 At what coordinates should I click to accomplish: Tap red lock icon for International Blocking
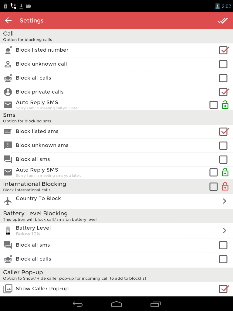pos(225,186)
